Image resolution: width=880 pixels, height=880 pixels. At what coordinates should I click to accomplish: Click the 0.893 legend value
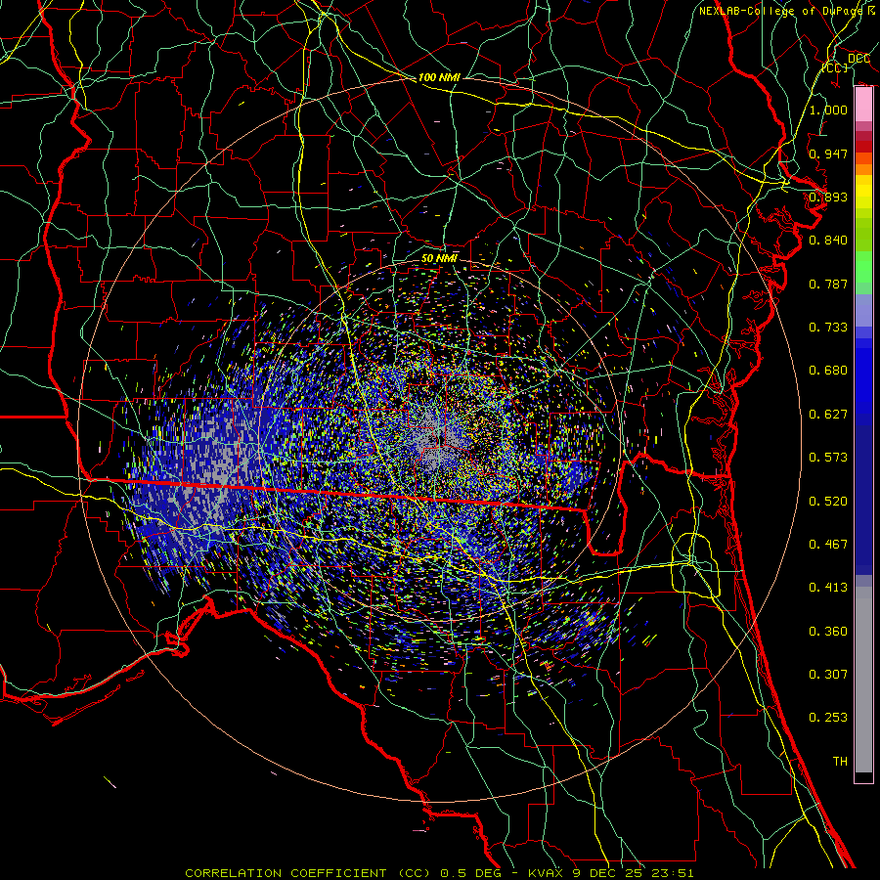[x=828, y=197]
